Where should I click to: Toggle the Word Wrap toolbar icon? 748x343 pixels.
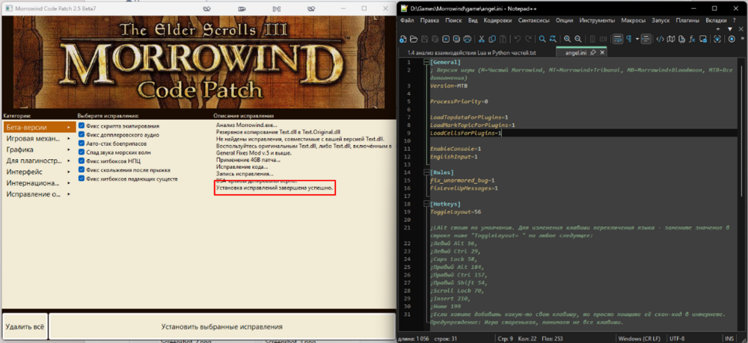click(617, 39)
